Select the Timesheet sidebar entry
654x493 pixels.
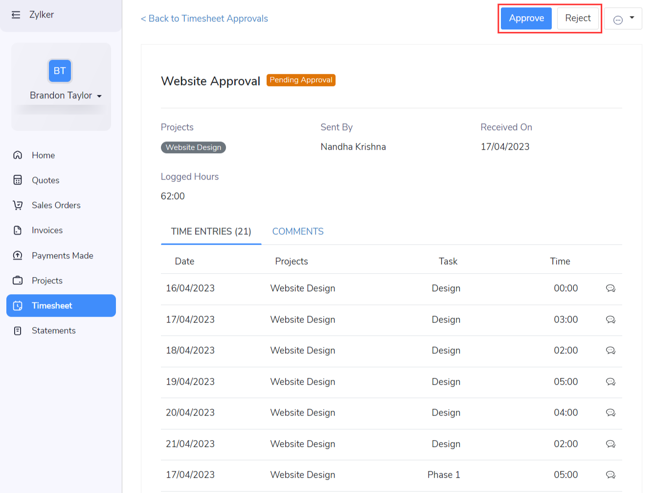52,305
